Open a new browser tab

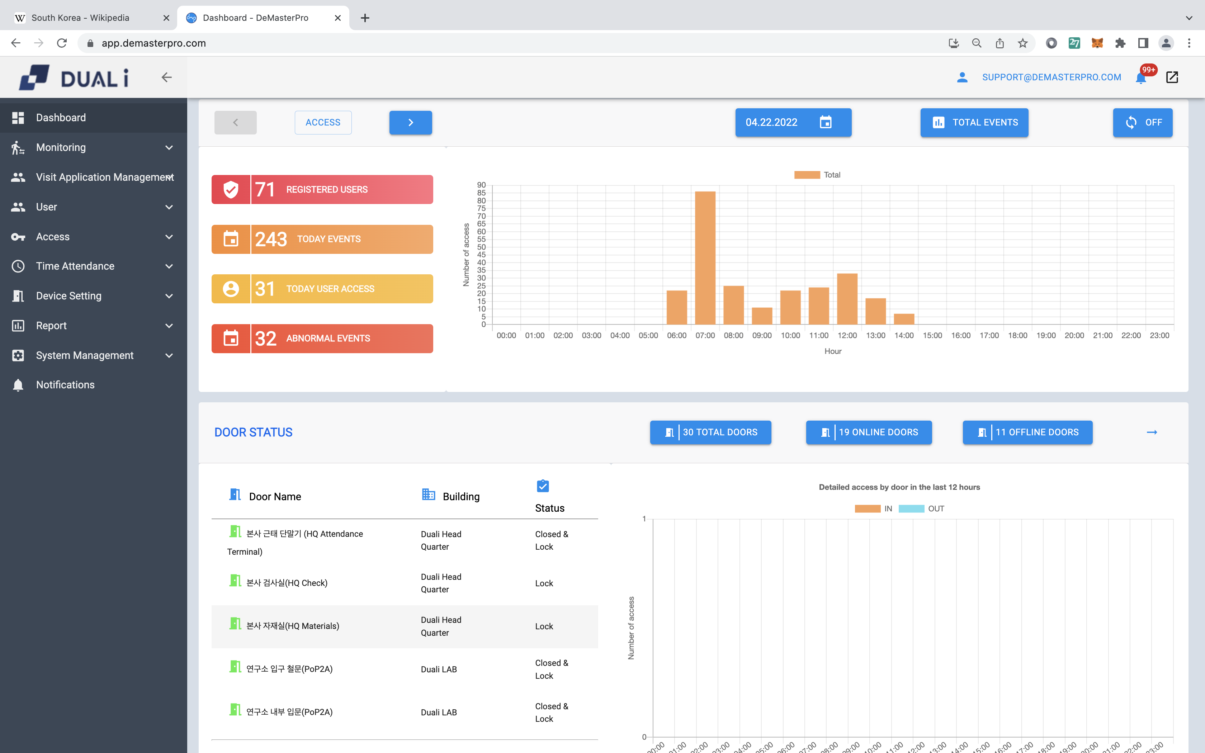click(x=365, y=18)
